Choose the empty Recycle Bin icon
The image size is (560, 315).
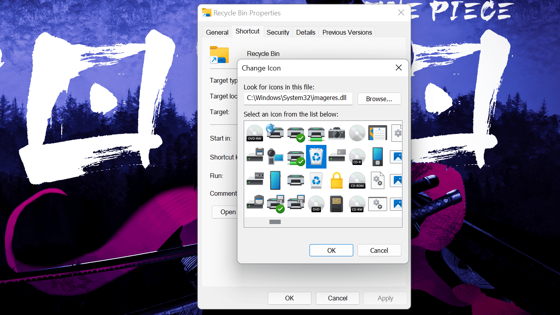click(x=316, y=180)
